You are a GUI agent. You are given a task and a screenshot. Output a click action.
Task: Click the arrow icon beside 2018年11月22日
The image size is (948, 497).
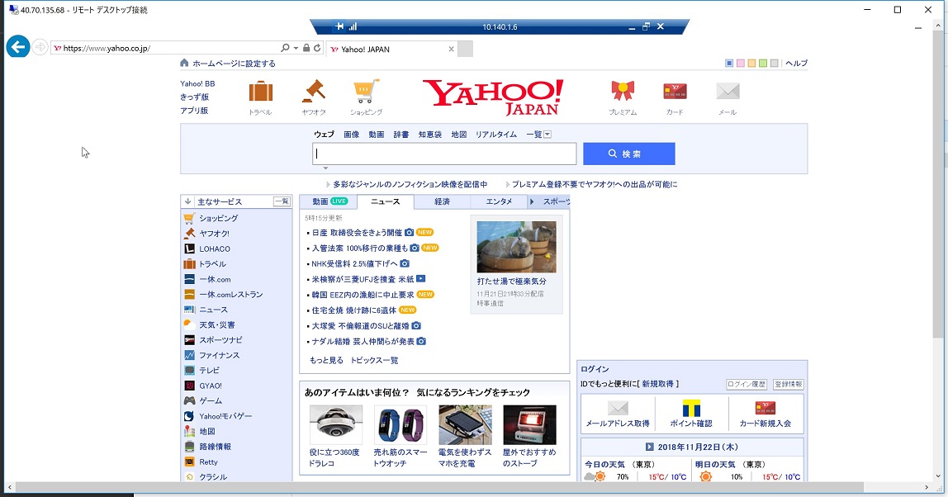click(649, 447)
